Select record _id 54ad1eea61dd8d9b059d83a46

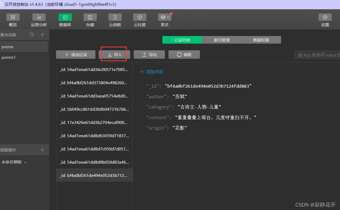(x=94, y=162)
